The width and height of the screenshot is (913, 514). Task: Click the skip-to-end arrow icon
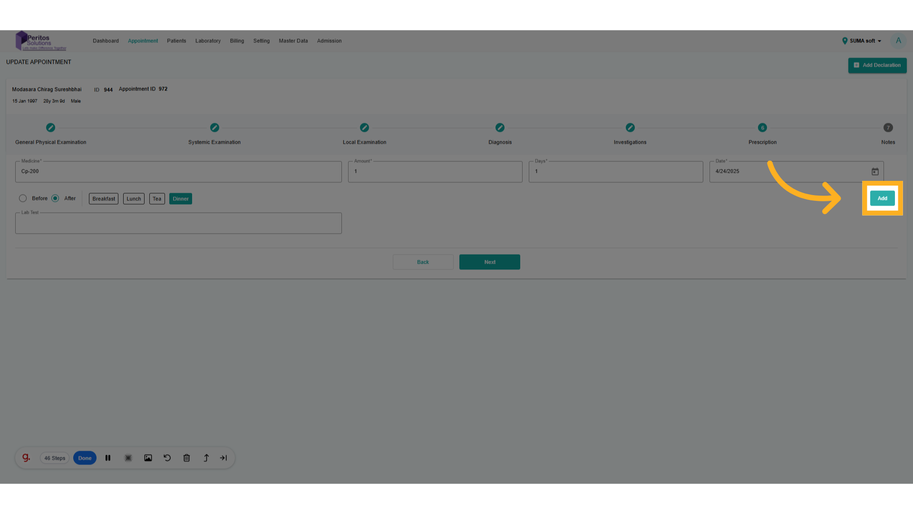(x=223, y=458)
